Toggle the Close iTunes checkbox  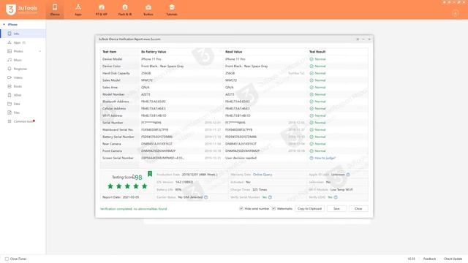pos(7,259)
